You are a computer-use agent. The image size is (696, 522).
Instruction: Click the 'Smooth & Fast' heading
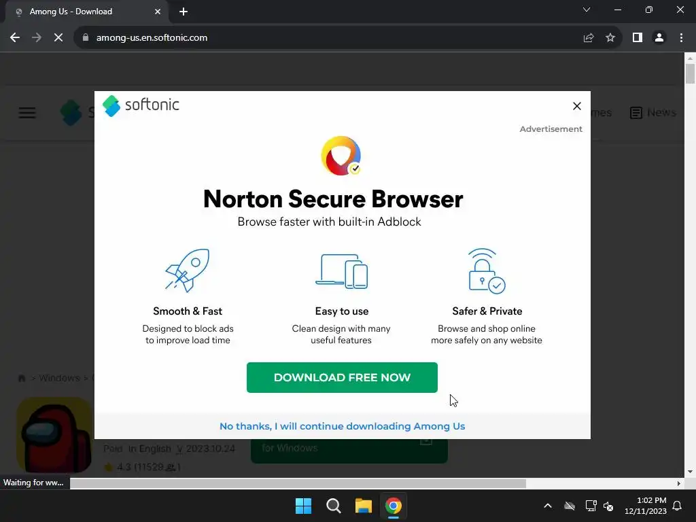pos(188,311)
